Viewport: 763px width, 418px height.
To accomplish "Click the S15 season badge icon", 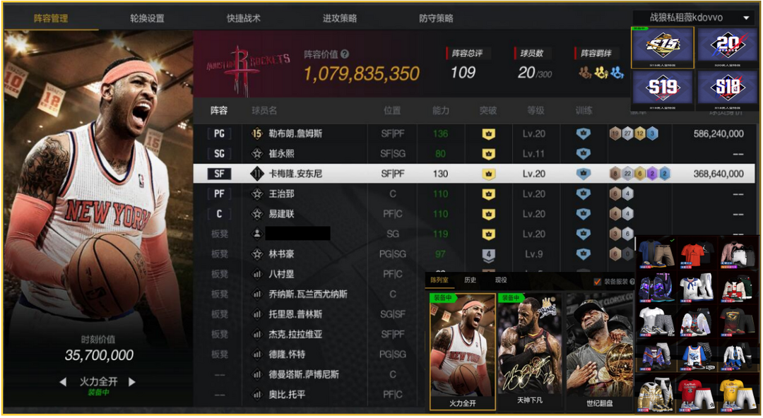I will click(x=662, y=47).
